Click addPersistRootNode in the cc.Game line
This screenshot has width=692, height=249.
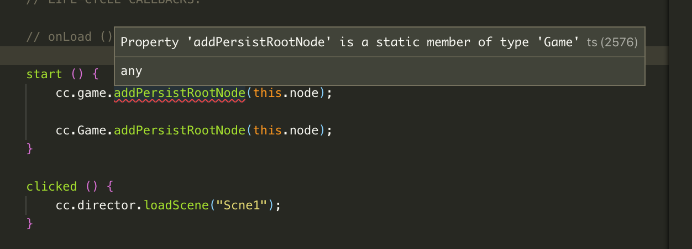point(180,131)
